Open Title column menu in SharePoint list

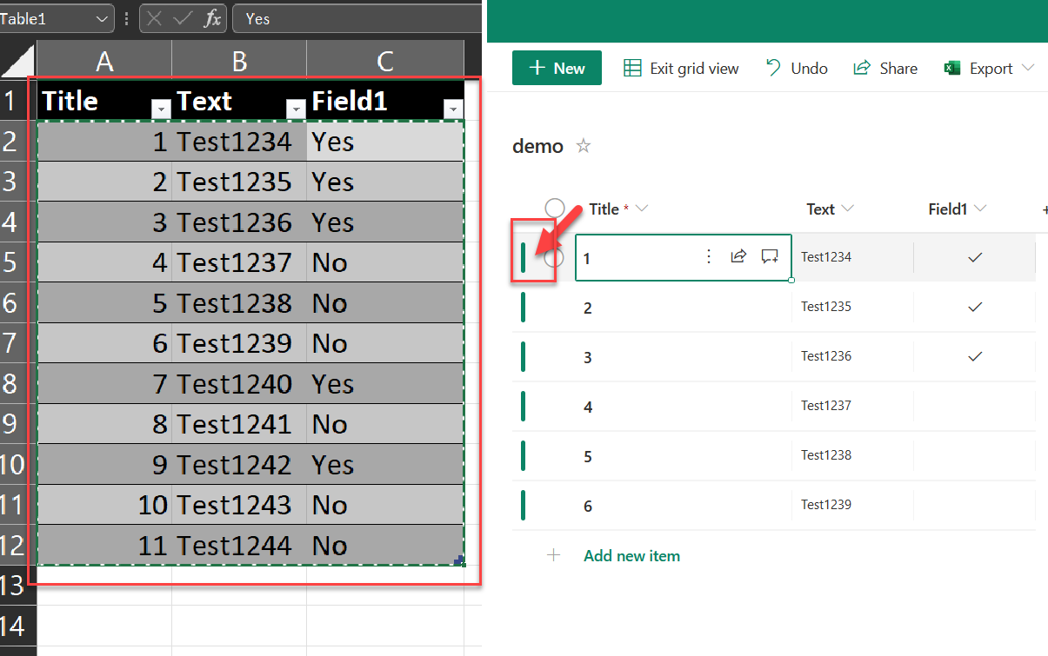643,209
